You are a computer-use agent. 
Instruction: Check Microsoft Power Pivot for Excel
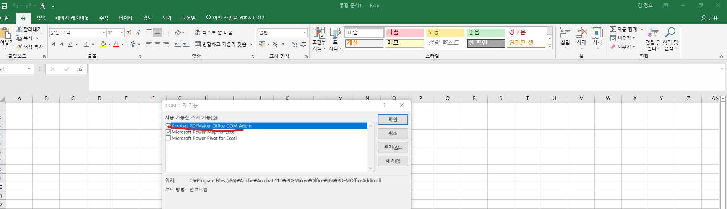point(168,138)
